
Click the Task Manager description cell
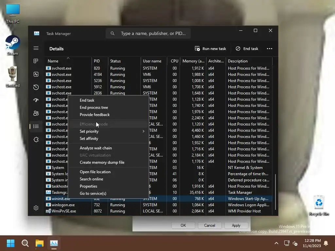240,192
